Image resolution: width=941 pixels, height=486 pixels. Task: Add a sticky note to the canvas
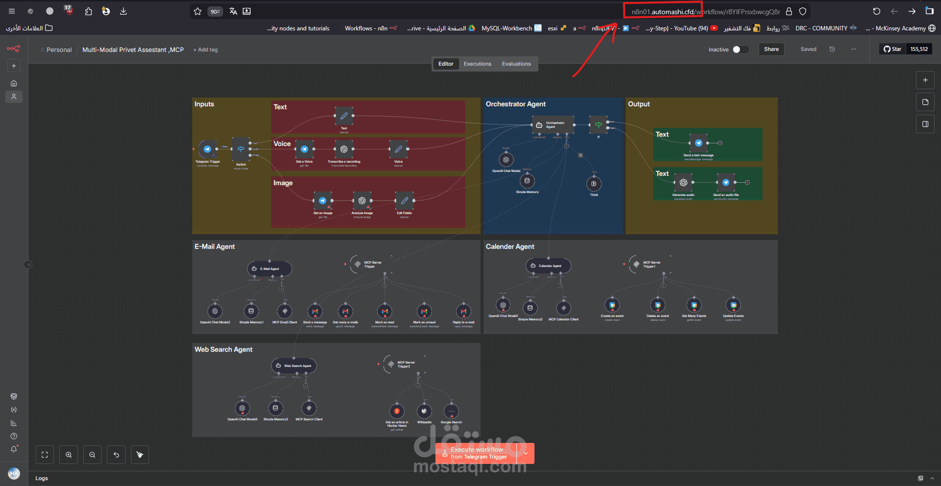[x=925, y=102]
